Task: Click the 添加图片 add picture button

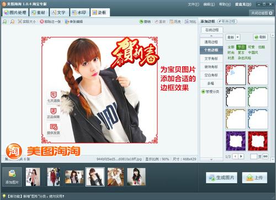Action: point(12,177)
